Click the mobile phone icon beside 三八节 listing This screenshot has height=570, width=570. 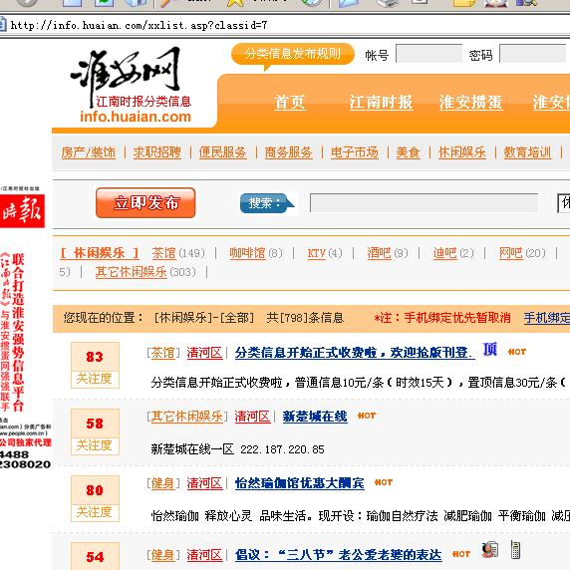point(515,550)
